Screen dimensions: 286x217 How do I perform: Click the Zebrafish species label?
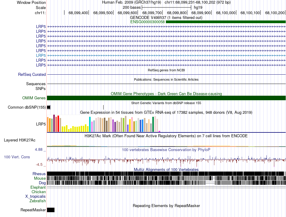[38, 201]
